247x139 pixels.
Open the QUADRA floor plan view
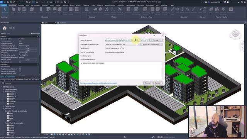12,99
